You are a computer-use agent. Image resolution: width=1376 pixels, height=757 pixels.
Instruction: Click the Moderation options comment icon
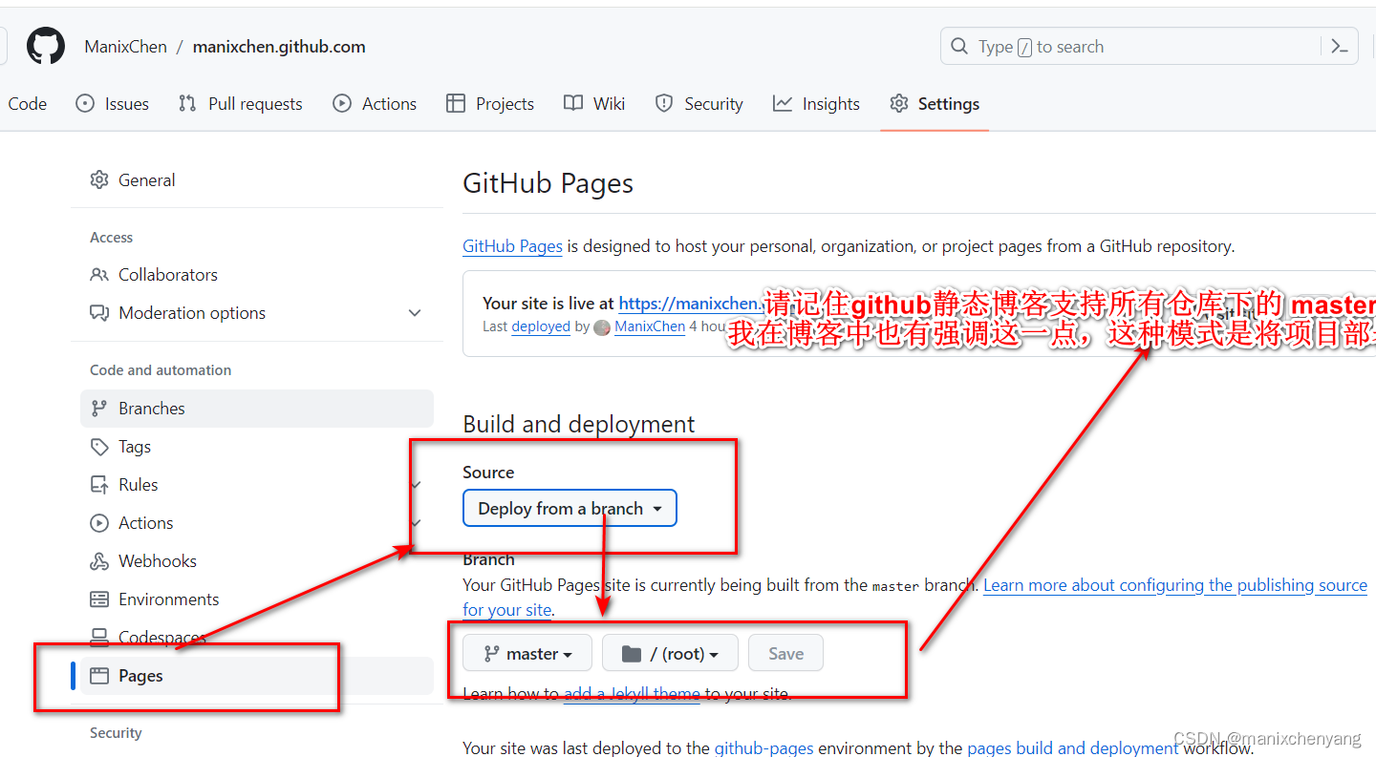pos(99,313)
